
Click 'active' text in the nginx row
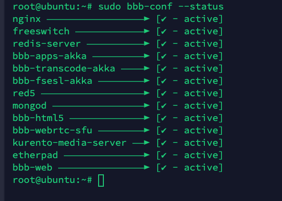tap(201, 19)
